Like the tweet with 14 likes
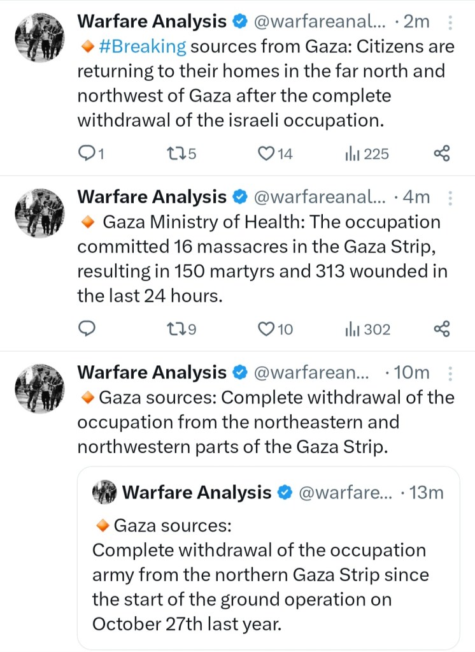The width and height of the screenshot is (475, 652). 267,154
